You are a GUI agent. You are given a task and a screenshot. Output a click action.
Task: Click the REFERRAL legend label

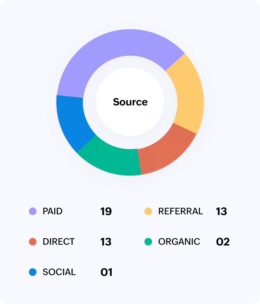181,211
